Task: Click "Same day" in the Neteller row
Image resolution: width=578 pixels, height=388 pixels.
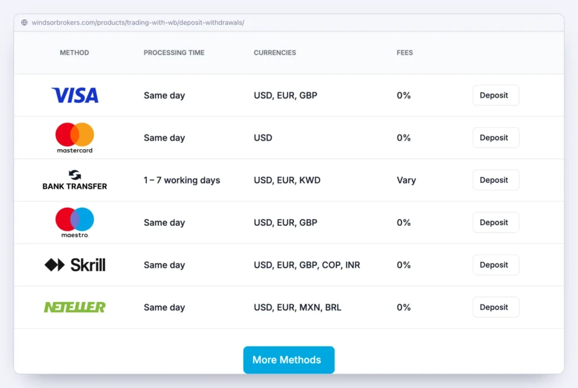Action: click(164, 308)
